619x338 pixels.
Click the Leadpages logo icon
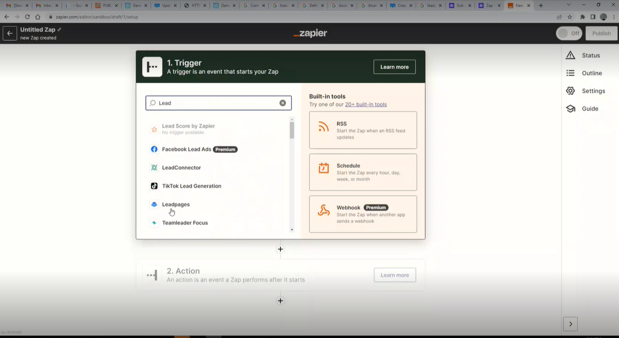tap(154, 204)
